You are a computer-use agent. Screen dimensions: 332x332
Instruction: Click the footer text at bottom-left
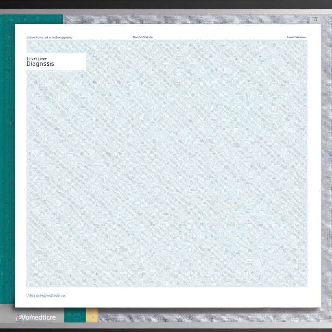46,295
